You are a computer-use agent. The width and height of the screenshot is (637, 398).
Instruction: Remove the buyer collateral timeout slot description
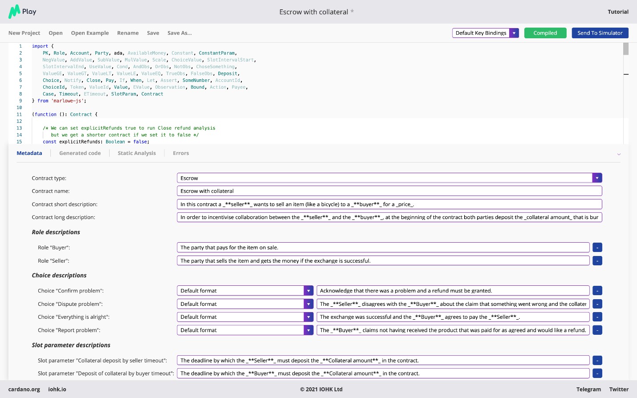tap(597, 374)
